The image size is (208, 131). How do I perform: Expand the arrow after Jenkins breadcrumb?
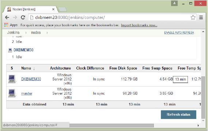click(x=26, y=33)
